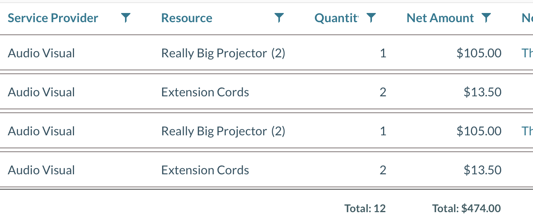
Task: Click the second Extension Cords resource cell
Action: pyautogui.click(x=205, y=170)
